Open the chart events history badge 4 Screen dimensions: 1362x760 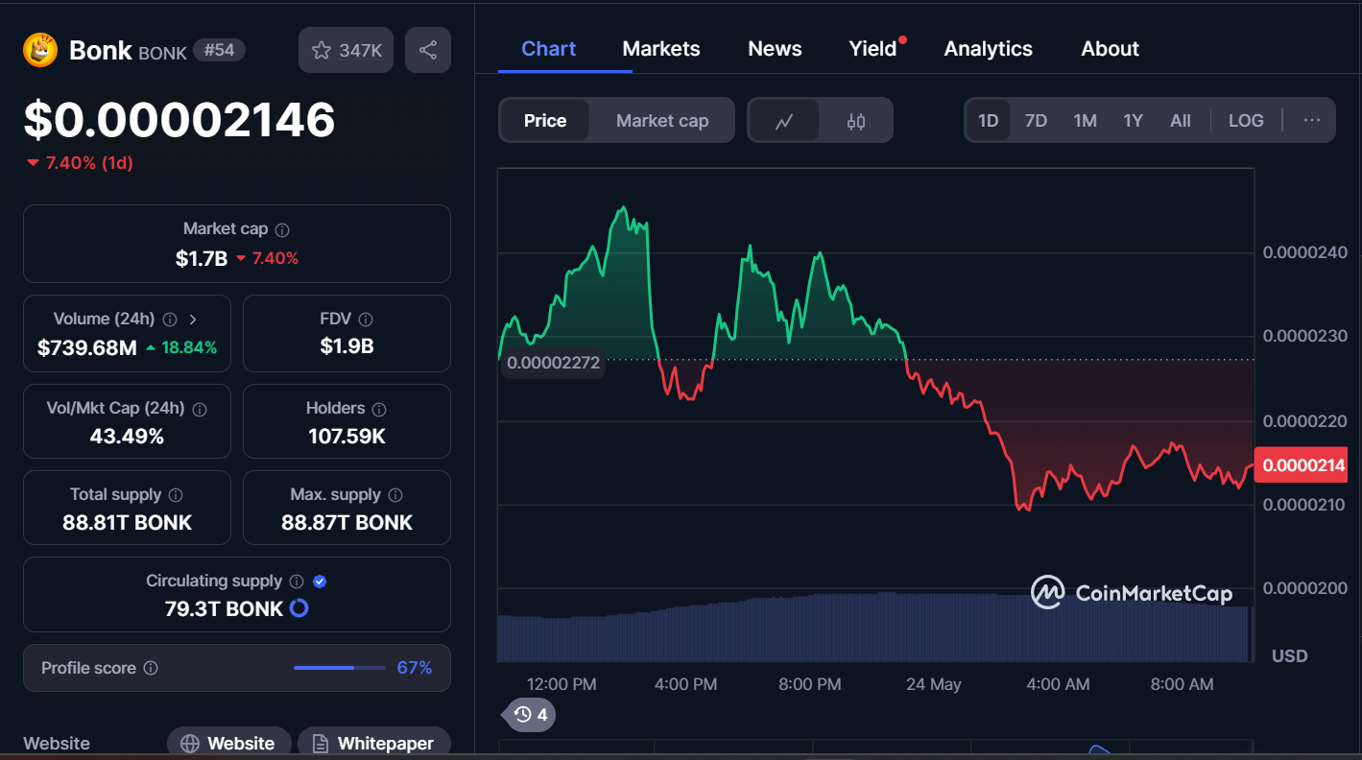531,714
